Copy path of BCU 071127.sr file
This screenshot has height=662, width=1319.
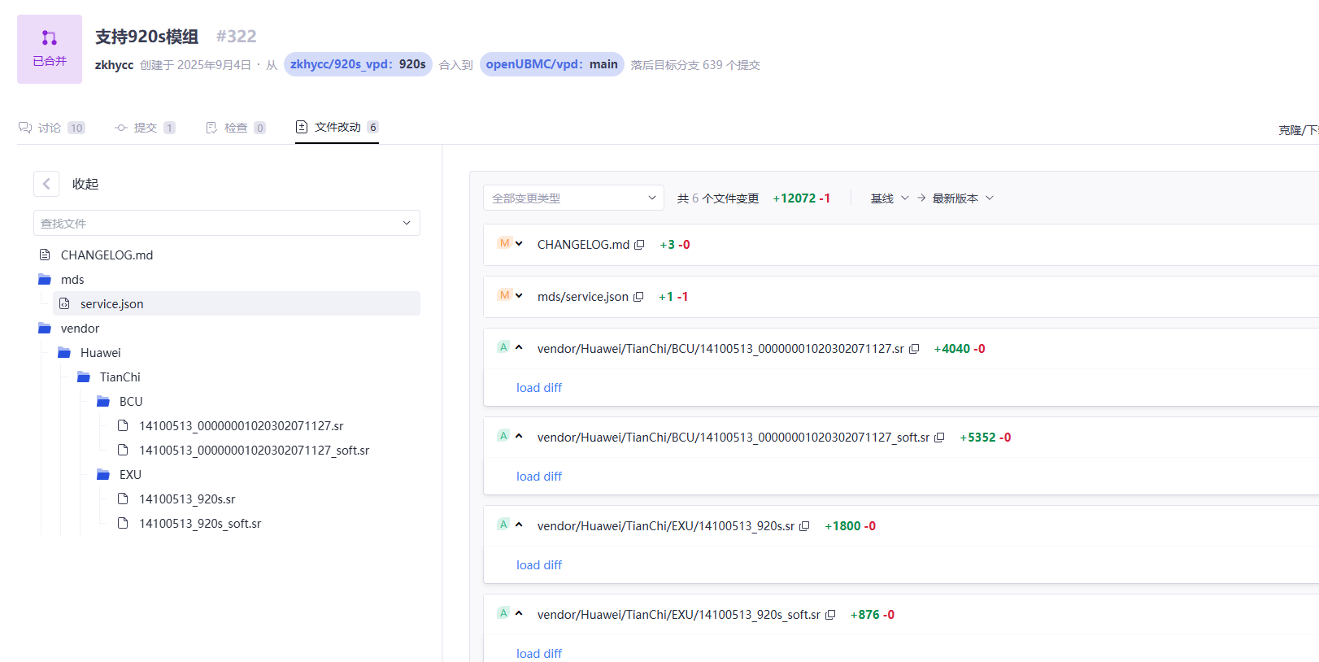point(914,349)
